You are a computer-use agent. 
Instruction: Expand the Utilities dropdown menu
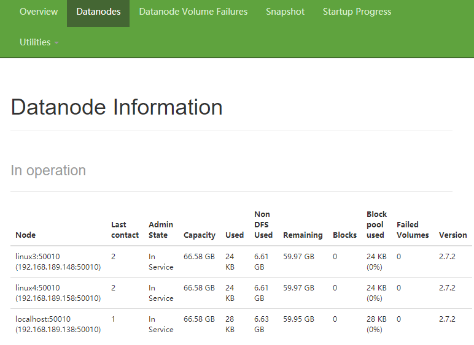pyautogui.click(x=36, y=42)
